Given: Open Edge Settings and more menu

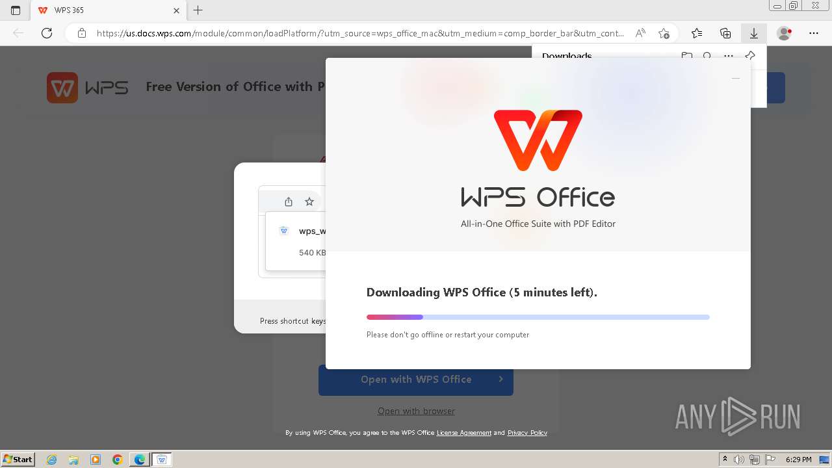Looking at the screenshot, I should click(814, 33).
